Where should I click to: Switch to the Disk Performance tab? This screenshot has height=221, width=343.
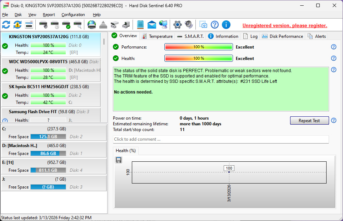[x=282, y=36]
